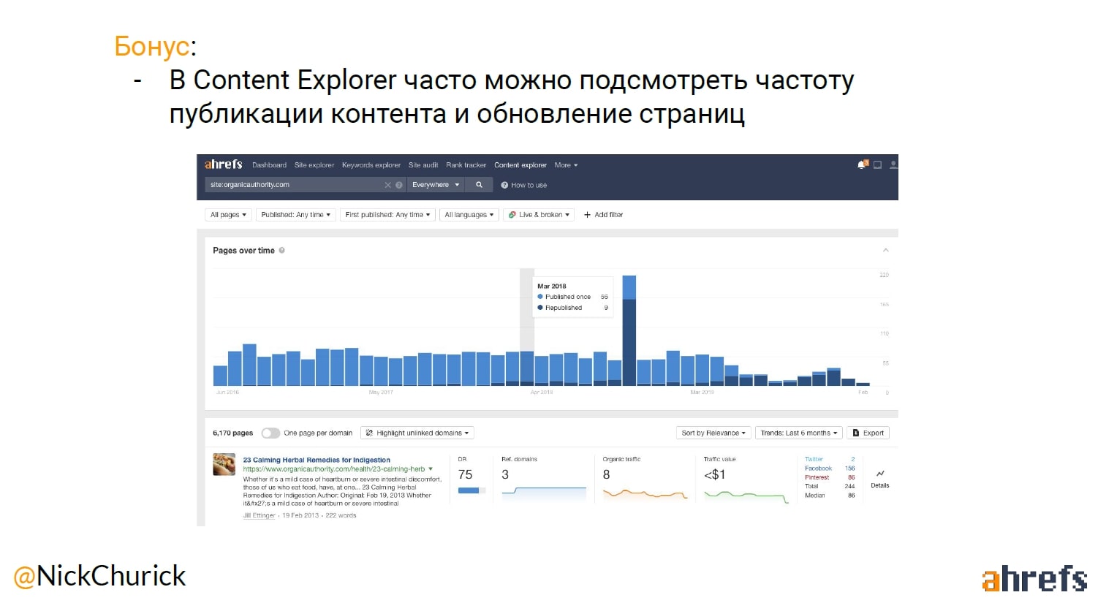
Task: Open Keywords explorer menu item
Action: coord(371,165)
